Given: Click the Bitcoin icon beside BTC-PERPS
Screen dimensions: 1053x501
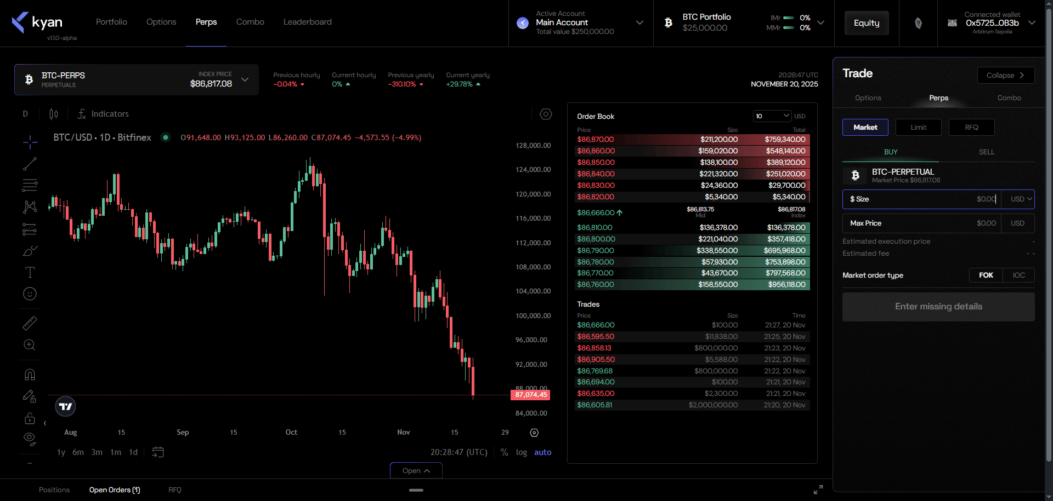Looking at the screenshot, I should coord(29,80).
